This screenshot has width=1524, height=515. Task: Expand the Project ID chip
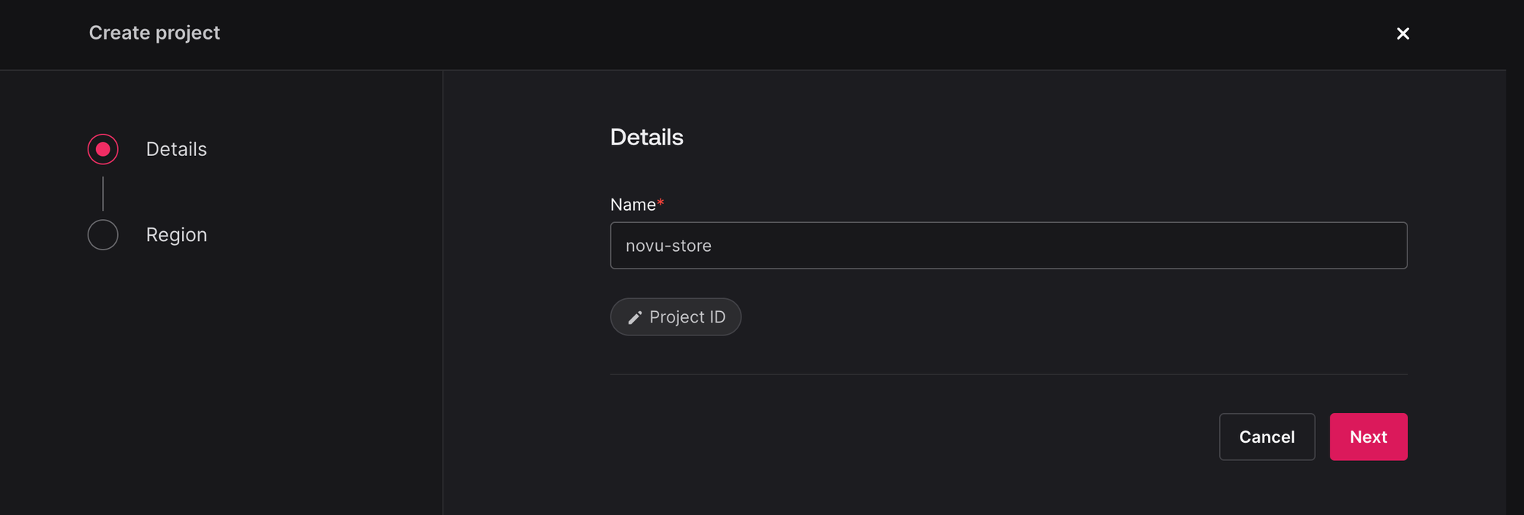point(676,317)
